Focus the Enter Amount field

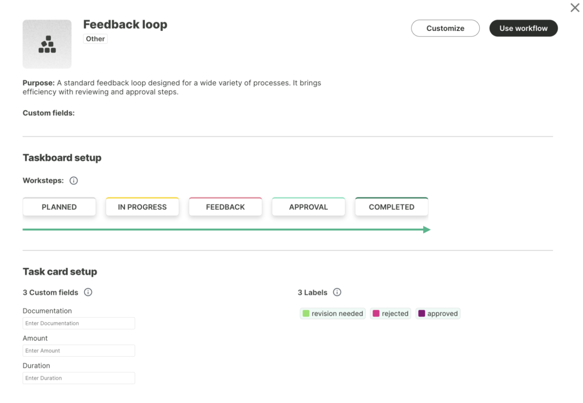click(79, 351)
